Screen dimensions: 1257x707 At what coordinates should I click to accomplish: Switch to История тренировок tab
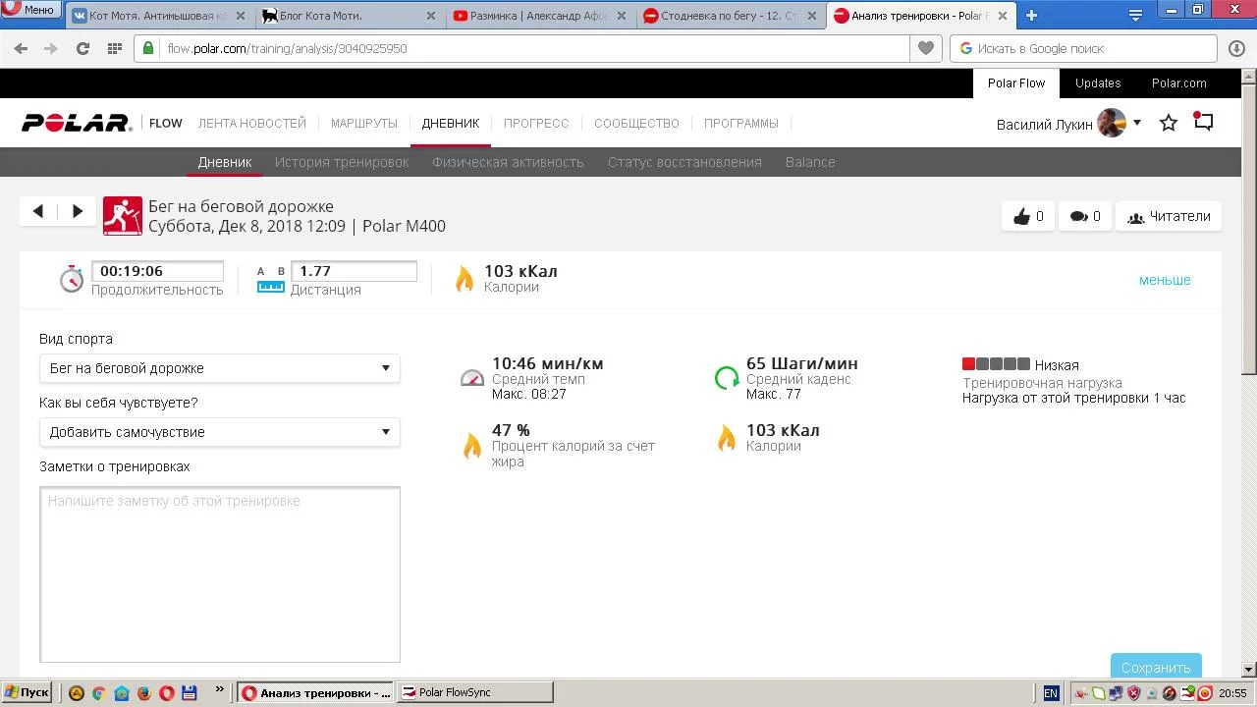tap(342, 162)
